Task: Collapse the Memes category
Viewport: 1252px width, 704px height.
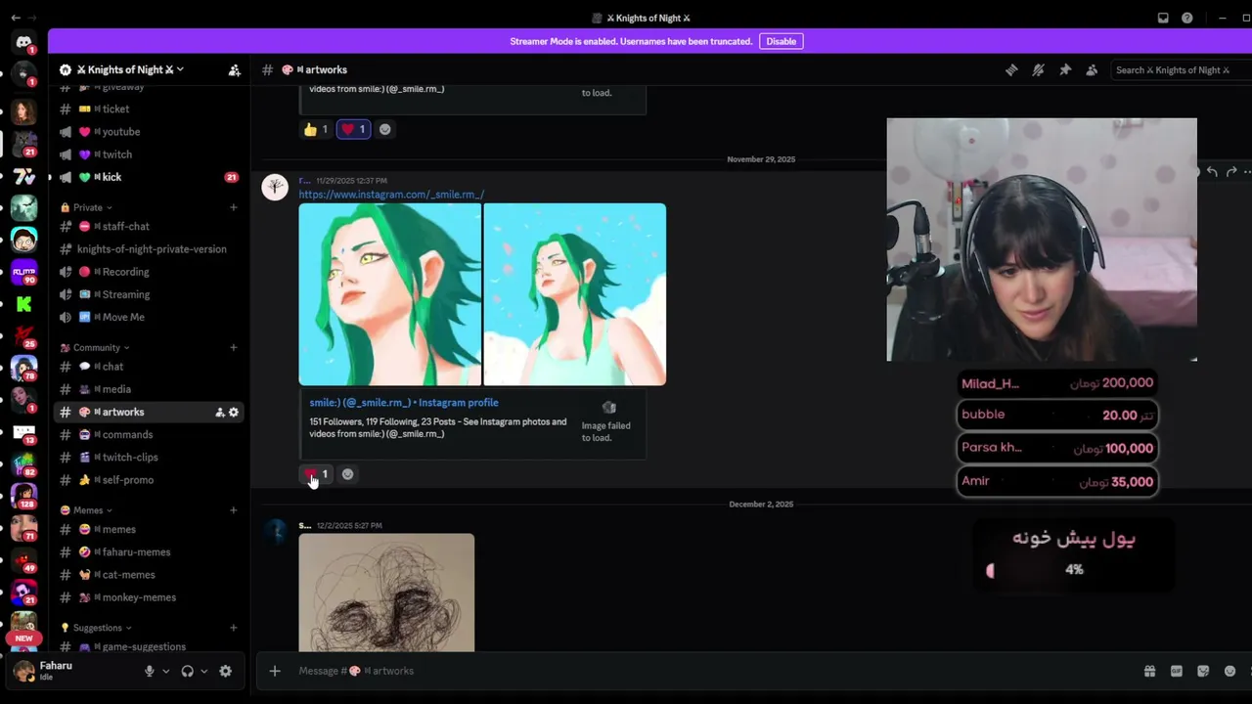Action: pyautogui.click(x=86, y=510)
